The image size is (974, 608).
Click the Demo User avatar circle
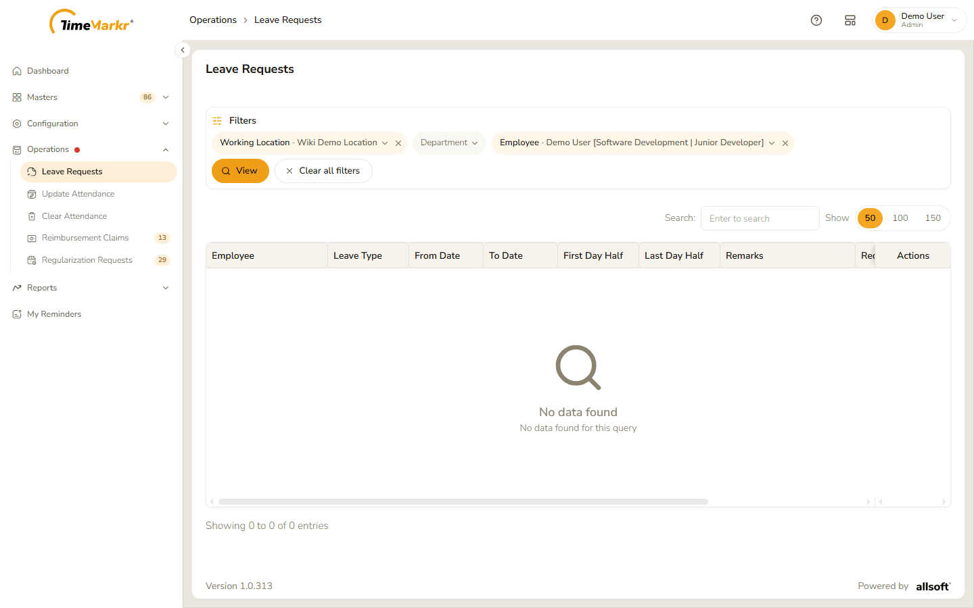click(x=885, y=20)
